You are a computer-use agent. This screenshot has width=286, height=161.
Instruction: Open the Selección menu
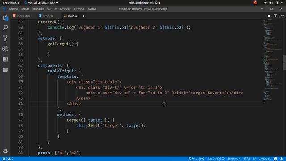pos(38,9)
